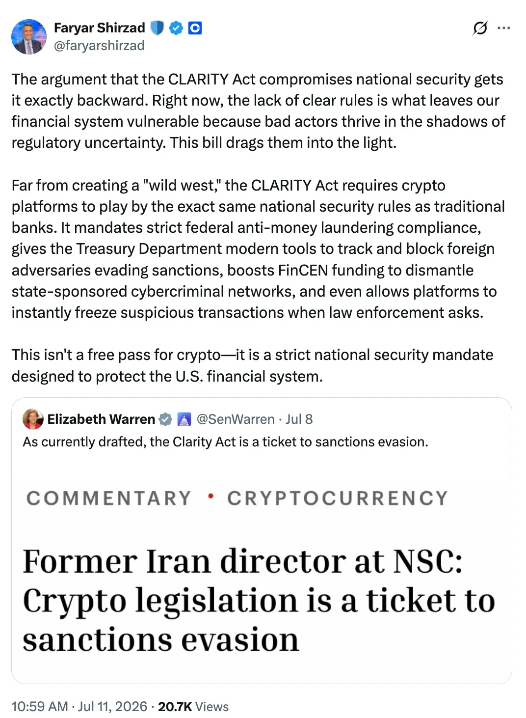
Task: Click the Capitol government badge icon
Action: coord(184,419)
